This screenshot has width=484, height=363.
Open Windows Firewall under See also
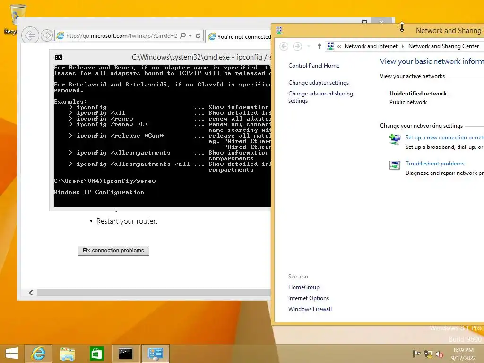pyautogui.click(x=310, y=309)
